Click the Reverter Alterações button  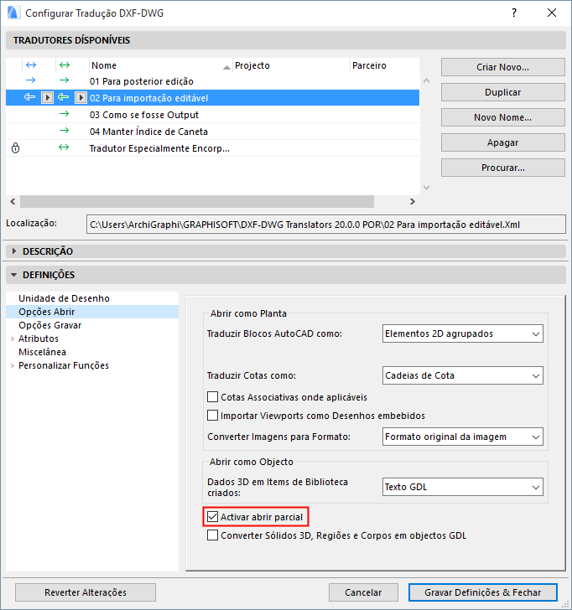(x=86, y=592)
